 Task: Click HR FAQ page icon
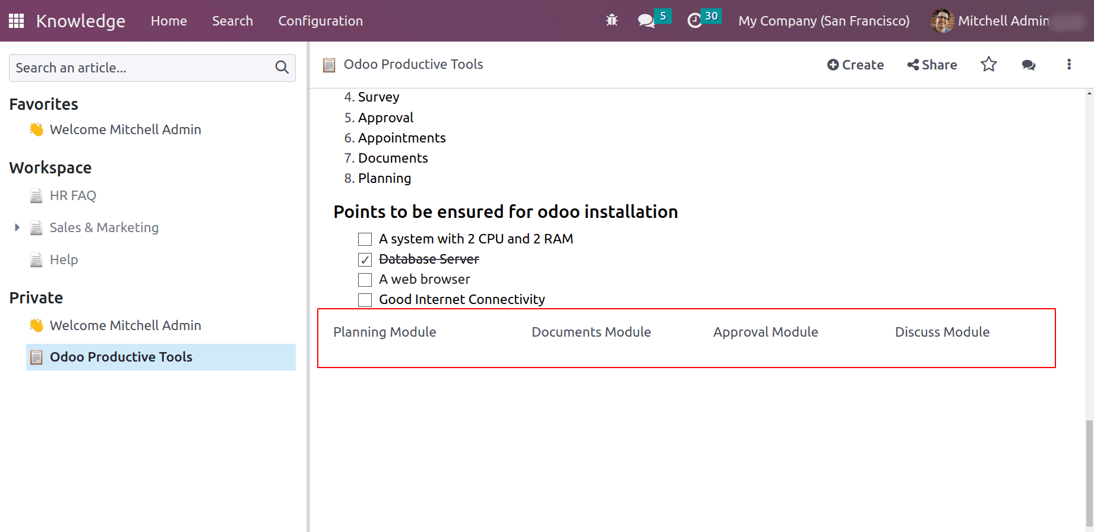pos(37,195)
